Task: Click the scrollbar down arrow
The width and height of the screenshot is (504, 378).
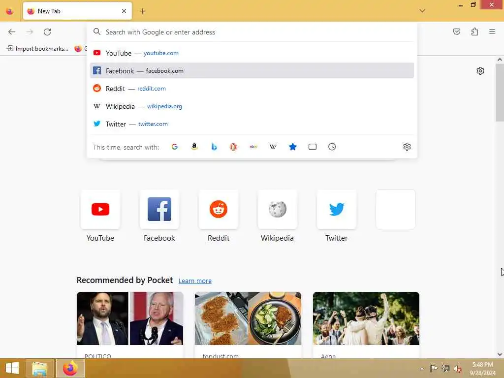Action: [500, 354]
